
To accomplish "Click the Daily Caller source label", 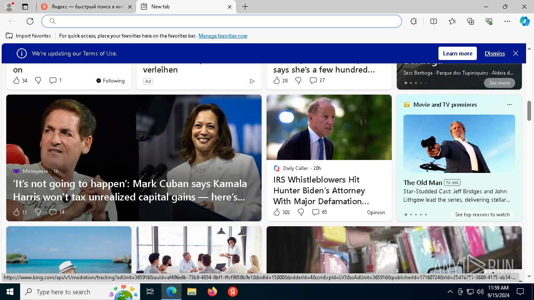I will point(295,168).
